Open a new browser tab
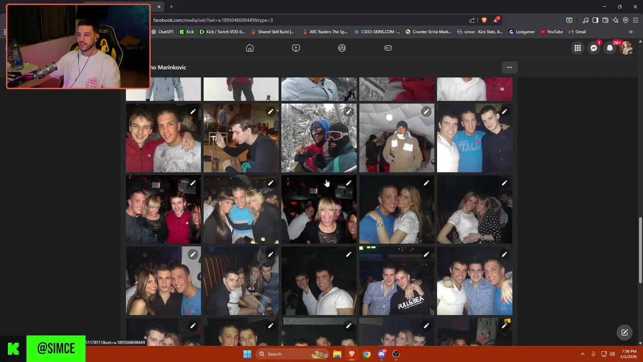This screenshot has height=362, width=643. pyautogui.click(x=171, y=7)
